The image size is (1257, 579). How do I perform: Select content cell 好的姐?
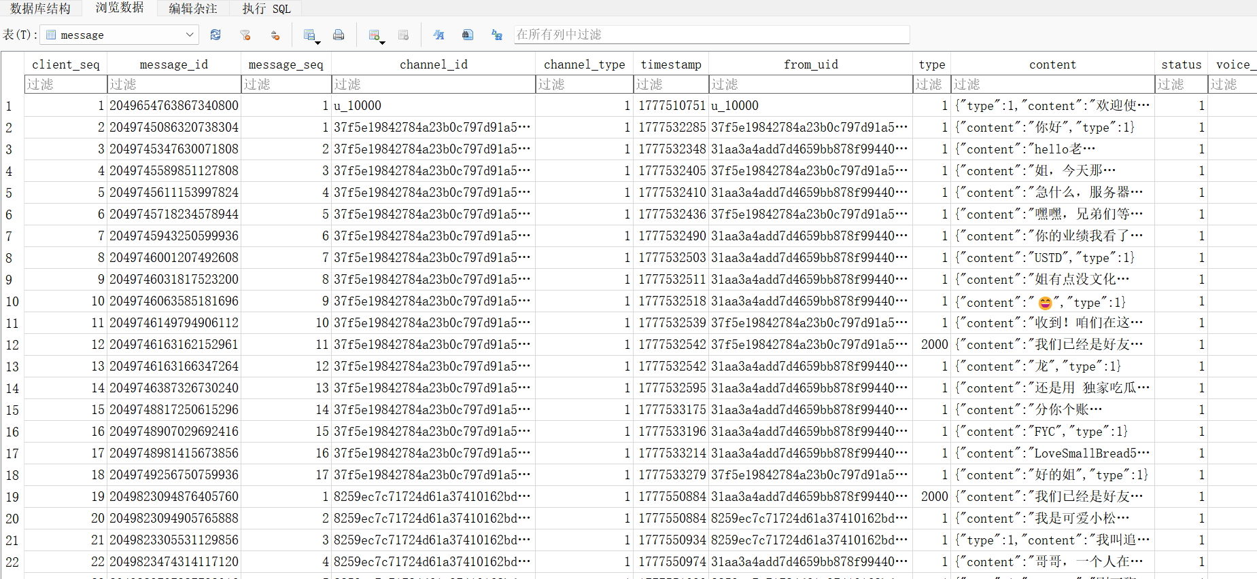pos(1053,475)
